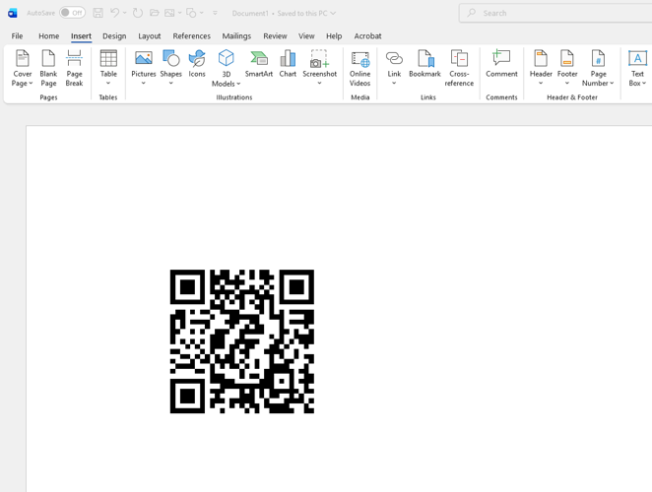
Task: Click the shapes icon in quick access toolbar
Action: 191,13
